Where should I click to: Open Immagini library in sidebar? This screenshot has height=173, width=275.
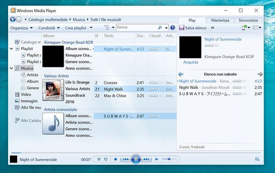click(26, 101)
